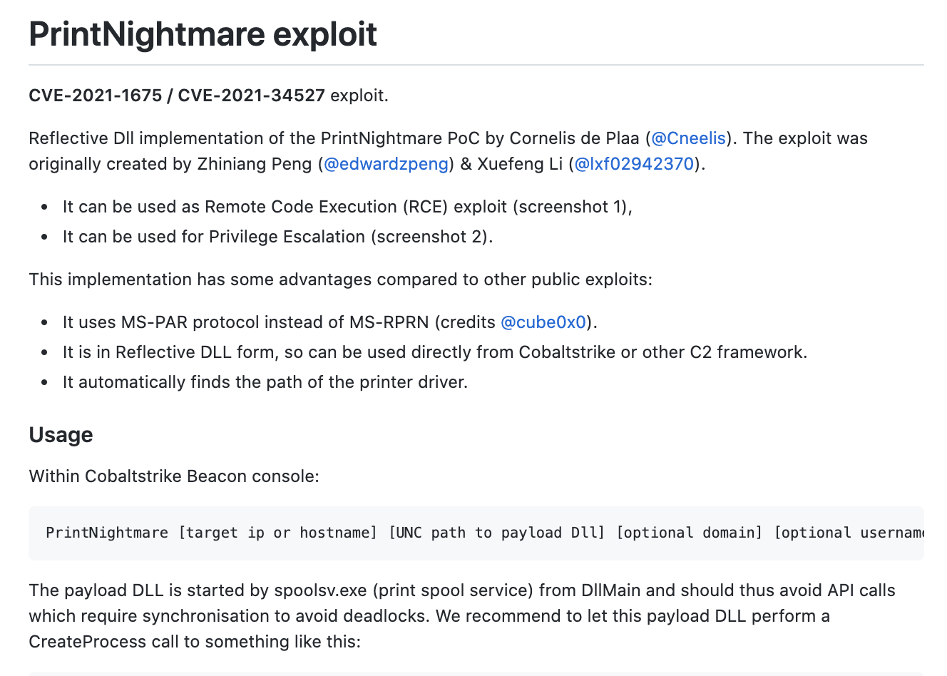Click the printer driver path bullet line
Viewport: 947px width, 676px height.
pyautogui.click(x=265, y=382)
